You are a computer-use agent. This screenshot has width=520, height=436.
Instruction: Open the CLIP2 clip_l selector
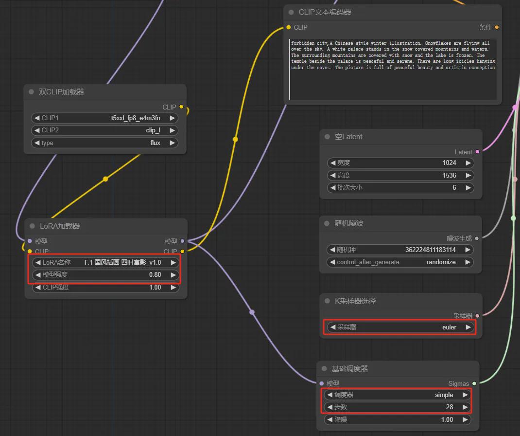click(x=104, y=130)
